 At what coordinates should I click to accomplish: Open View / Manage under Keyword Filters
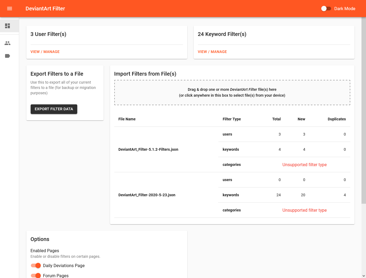coord(212,52)
